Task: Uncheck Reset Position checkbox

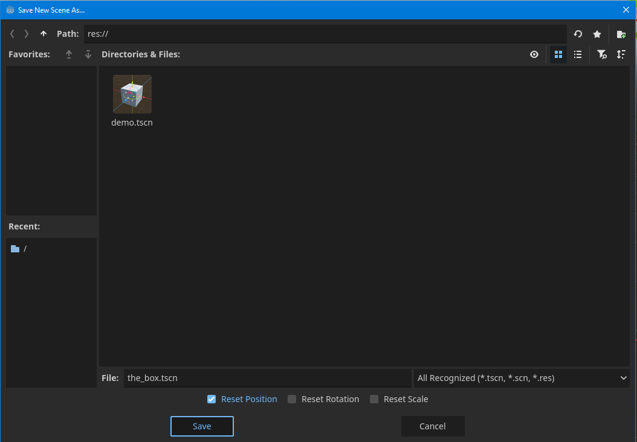Action: click(x=212, y=399)
